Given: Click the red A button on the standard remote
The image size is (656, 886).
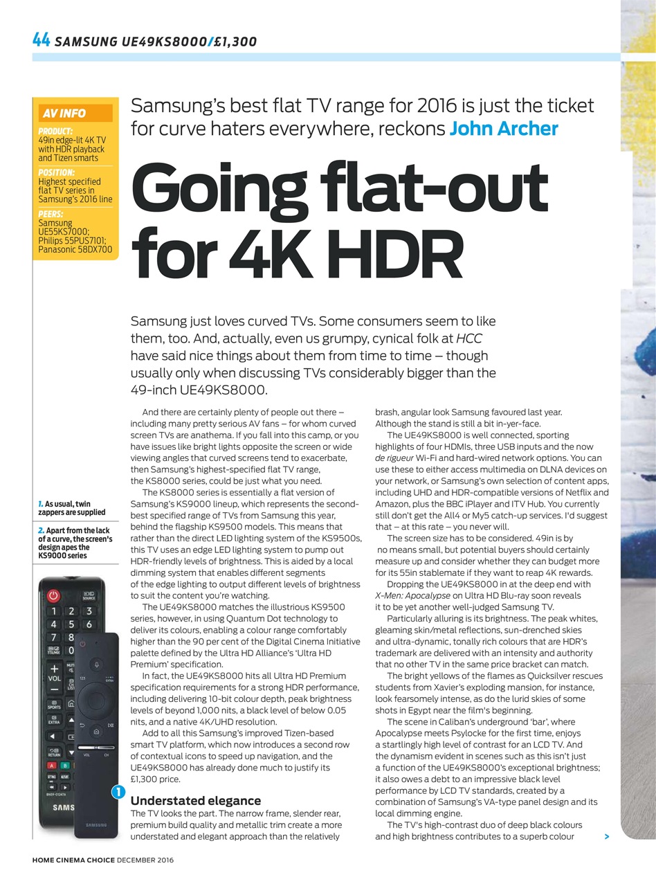Looking at the screenshot, I should pos(52,766).
